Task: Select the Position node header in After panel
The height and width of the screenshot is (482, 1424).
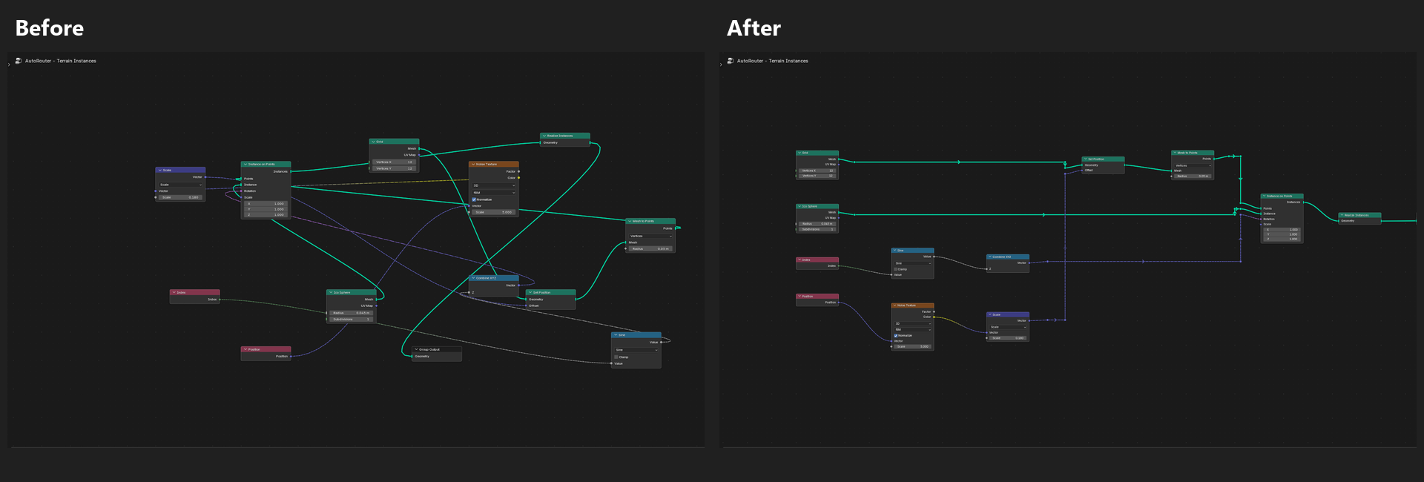Action: [x=817, y=296]
